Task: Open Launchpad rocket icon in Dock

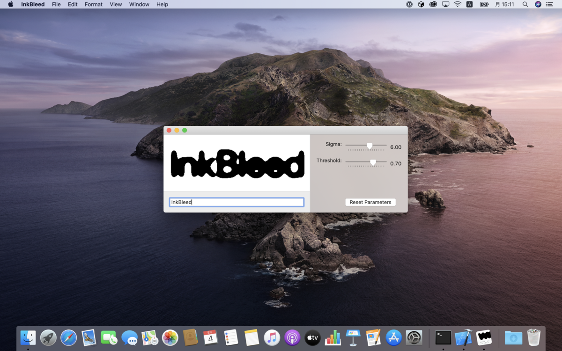Action: tap(48, 337)
